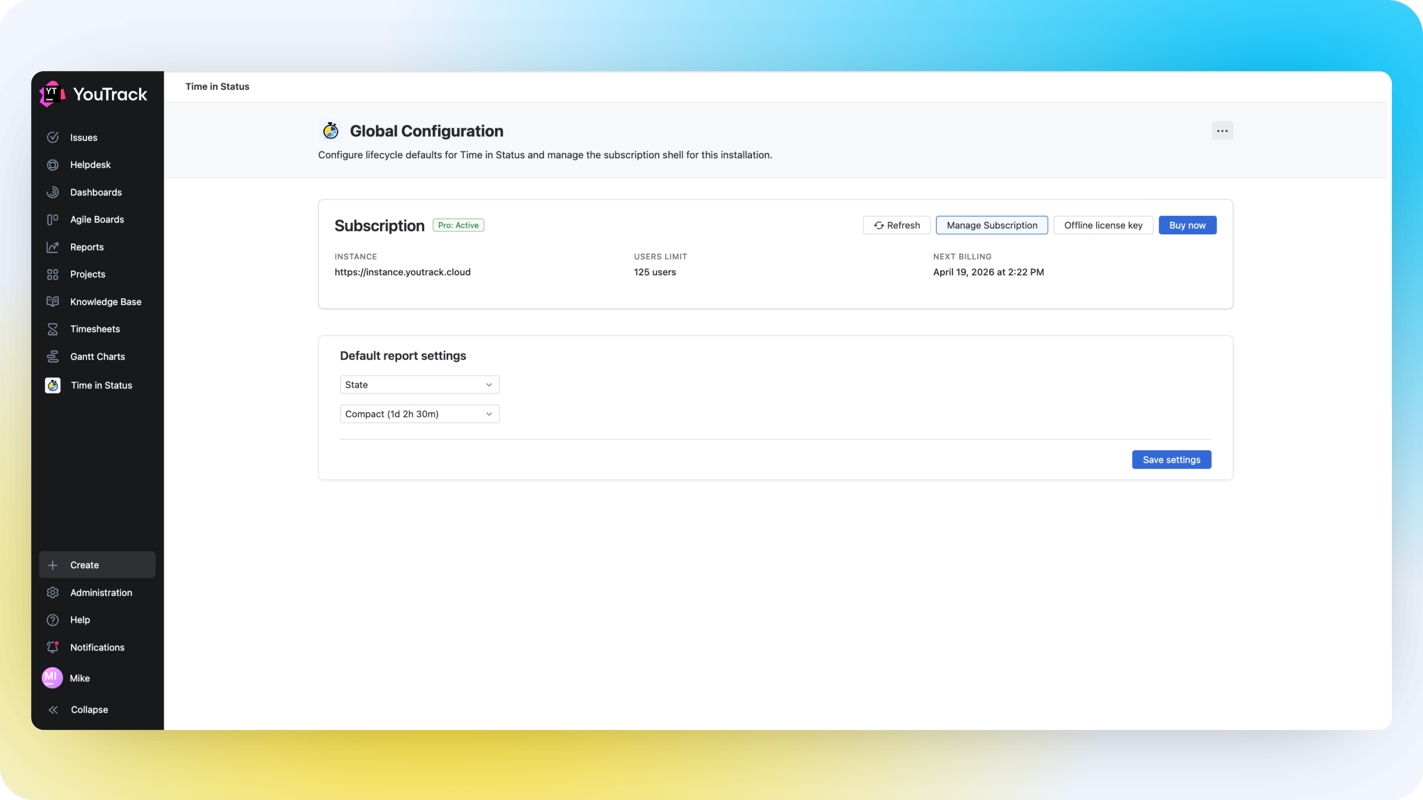This screenshot has height=800, width=1423.
Task: Select the Dashboards menu label
Action: pos(96,192)
